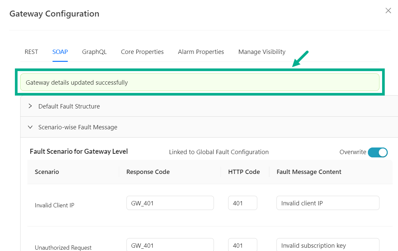
Task: Click the Default Fault Structure chevron icon
Action: (x=30, y=106)
